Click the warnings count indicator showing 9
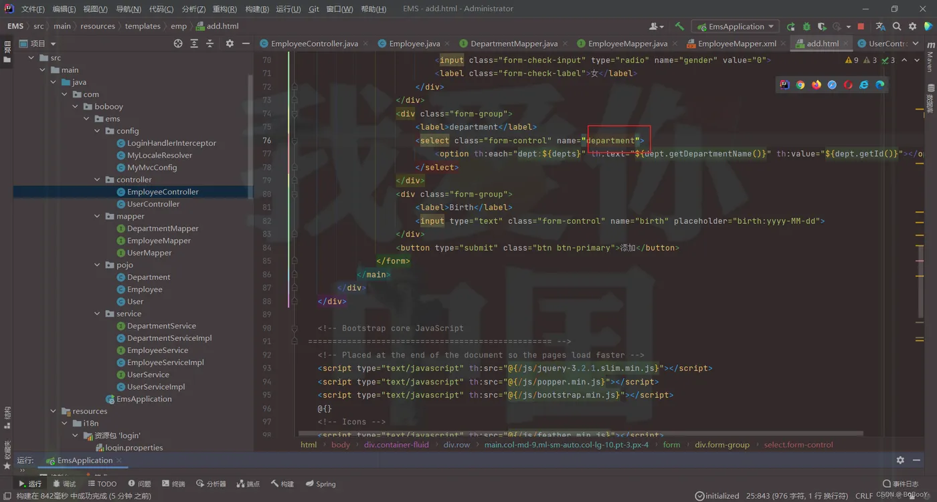 tap(852, 60)
